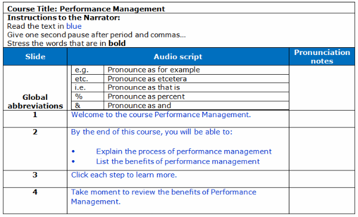Image resolution: width=358 pixels, height=217 pixels.
Task: Click the Course Title Performance Management heading
Action: [x=86, y=9]
